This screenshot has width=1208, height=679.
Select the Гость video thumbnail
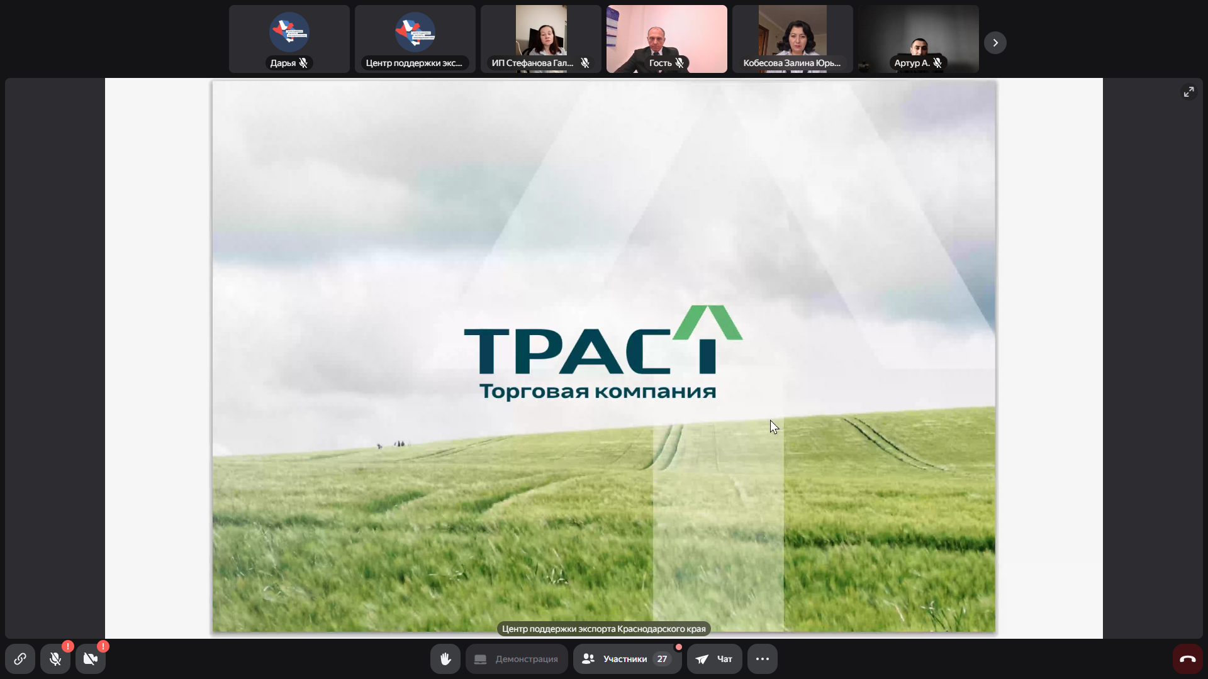pyautogui.click(x=666, y=35)
